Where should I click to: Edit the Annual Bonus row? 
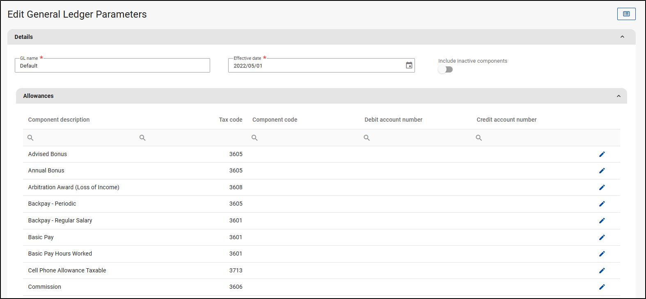[x=602, y=171]
